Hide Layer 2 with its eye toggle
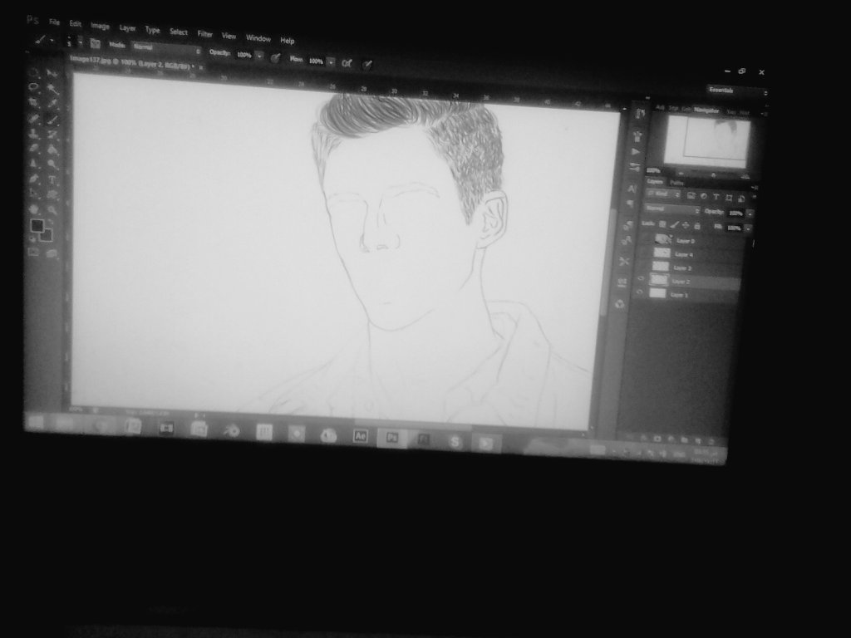This screenshot has width=851, height=638. [641, 278]
